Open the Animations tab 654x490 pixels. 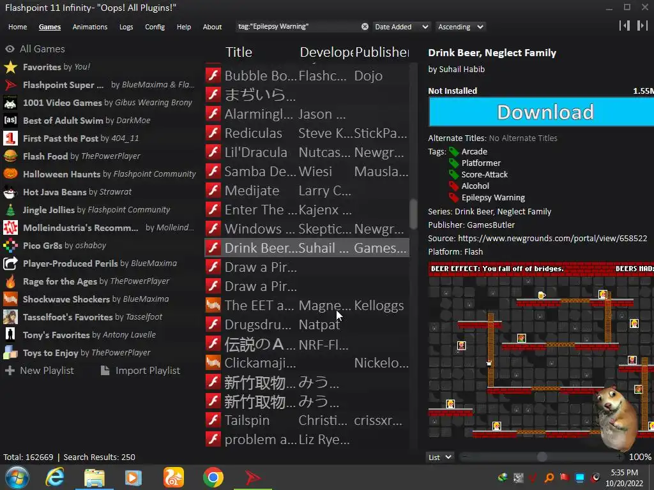point(89,27)
